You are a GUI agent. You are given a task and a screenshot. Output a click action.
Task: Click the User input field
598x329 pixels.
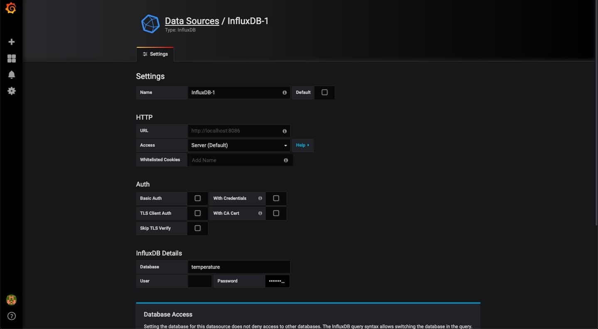pyautogui.click(x=200, y=281)
